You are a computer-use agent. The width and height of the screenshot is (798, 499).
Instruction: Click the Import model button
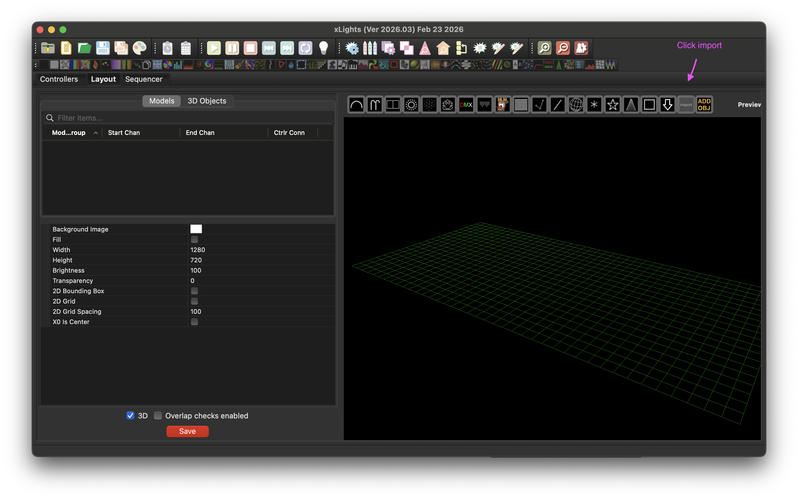686,105
